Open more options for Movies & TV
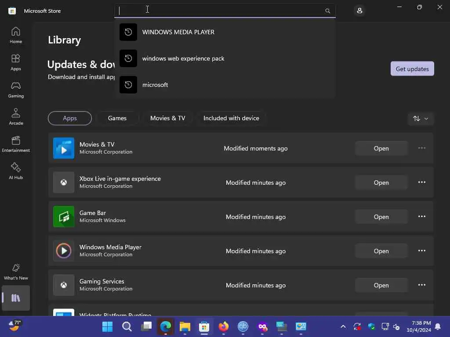Screen dimensions: 450x337 421,148
